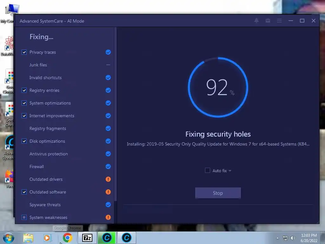The width and height of the screenshot is (325, 244).
Task: Open the toolbox briefcase icon
Action: point(268,21)
